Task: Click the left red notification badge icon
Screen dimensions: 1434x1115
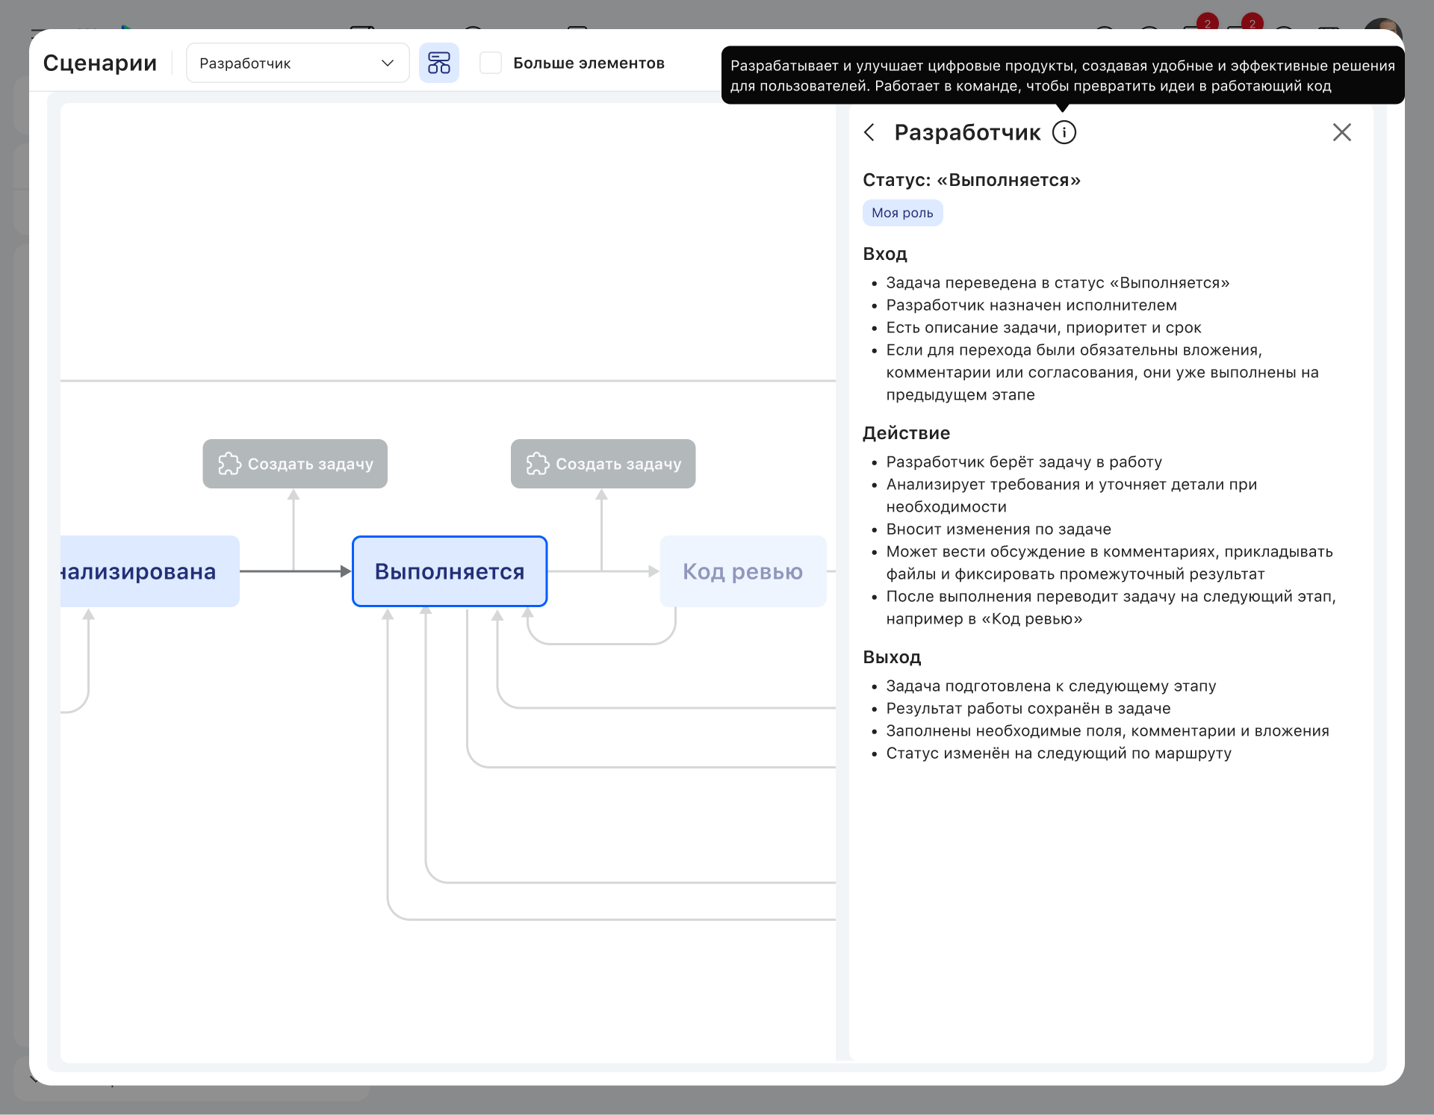Action: (x=1207, y=22)
